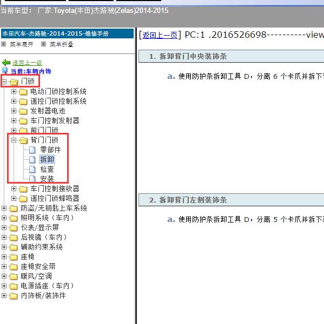This screenshot has height=324, width=324.
Task: Collapse the 门锁 folder node
Action: click(x=4, y=82)
